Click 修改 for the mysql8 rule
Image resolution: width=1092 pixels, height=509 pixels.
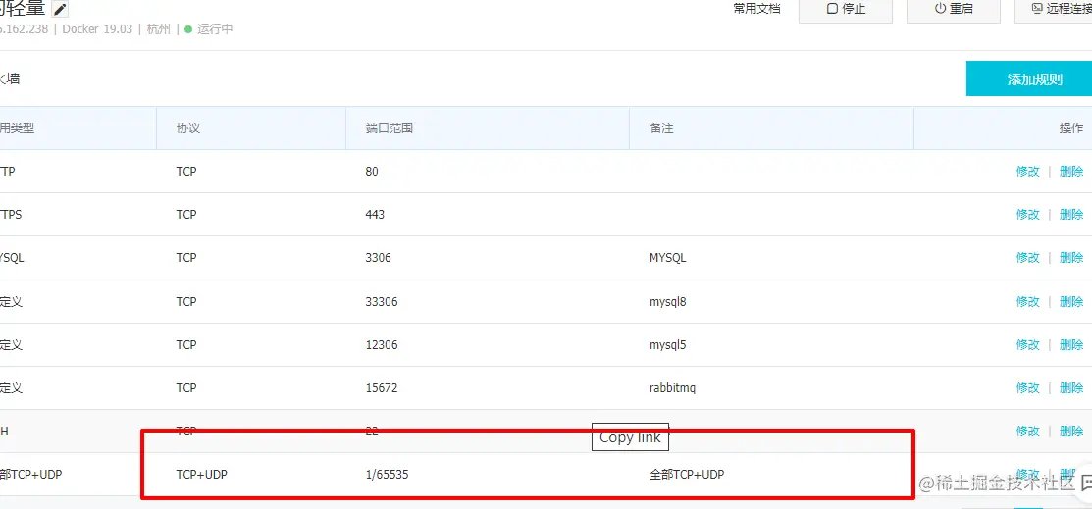[x=1028, y=301]
